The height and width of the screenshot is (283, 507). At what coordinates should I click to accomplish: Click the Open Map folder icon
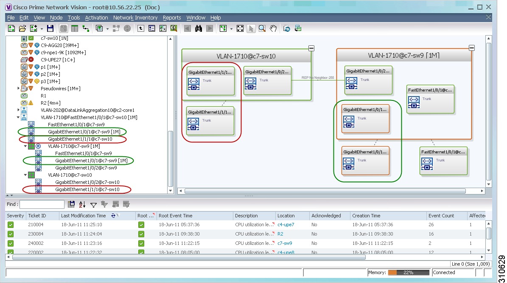coord(22,29)
